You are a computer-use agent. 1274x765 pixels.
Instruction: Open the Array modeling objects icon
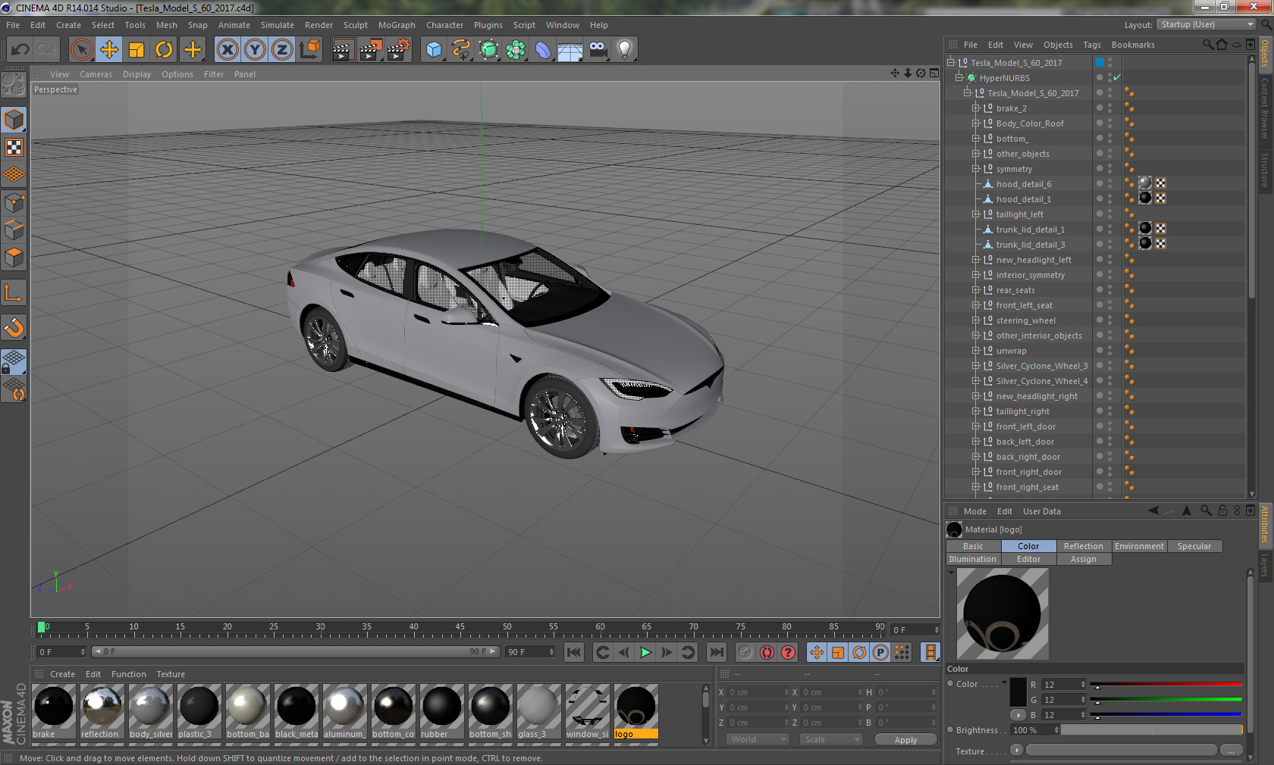[x=516, y=50]
